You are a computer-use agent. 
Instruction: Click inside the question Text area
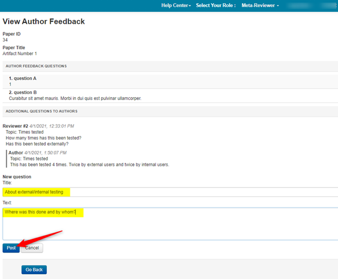170,224
